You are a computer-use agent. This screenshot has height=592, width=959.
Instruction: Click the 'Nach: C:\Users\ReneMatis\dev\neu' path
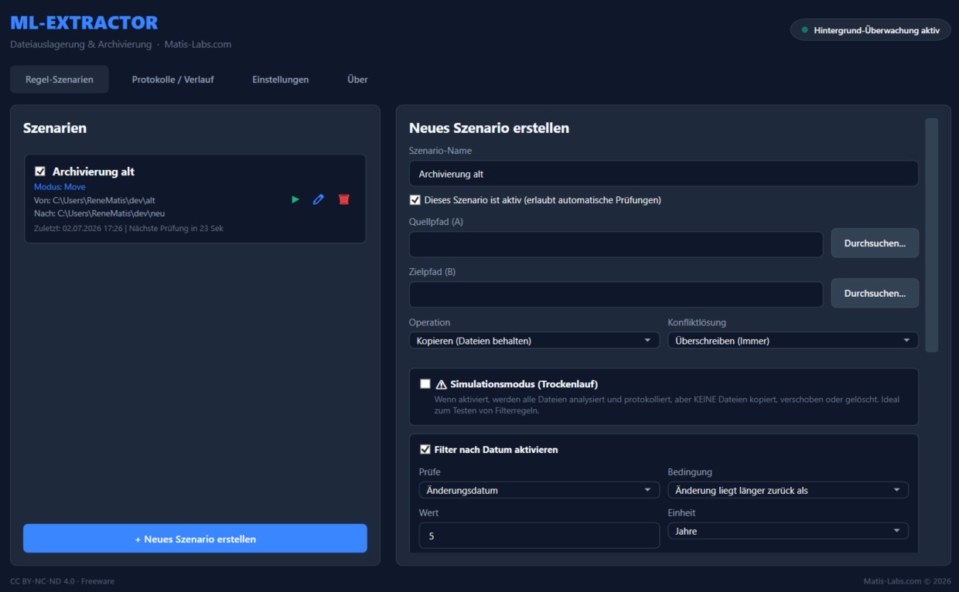point(100,213)
